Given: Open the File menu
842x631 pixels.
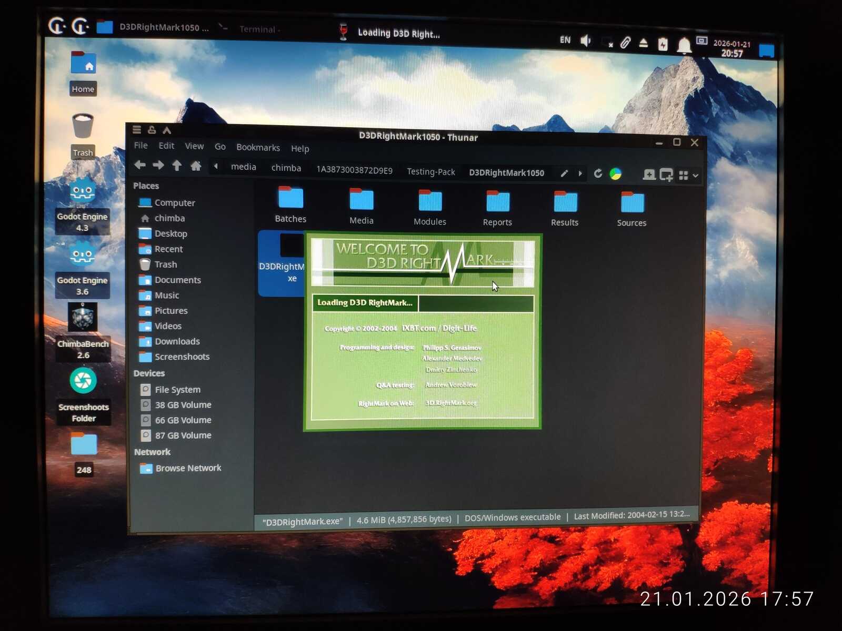Looking at the screenshot, I should pyautogui.click(x=141, y=145).
